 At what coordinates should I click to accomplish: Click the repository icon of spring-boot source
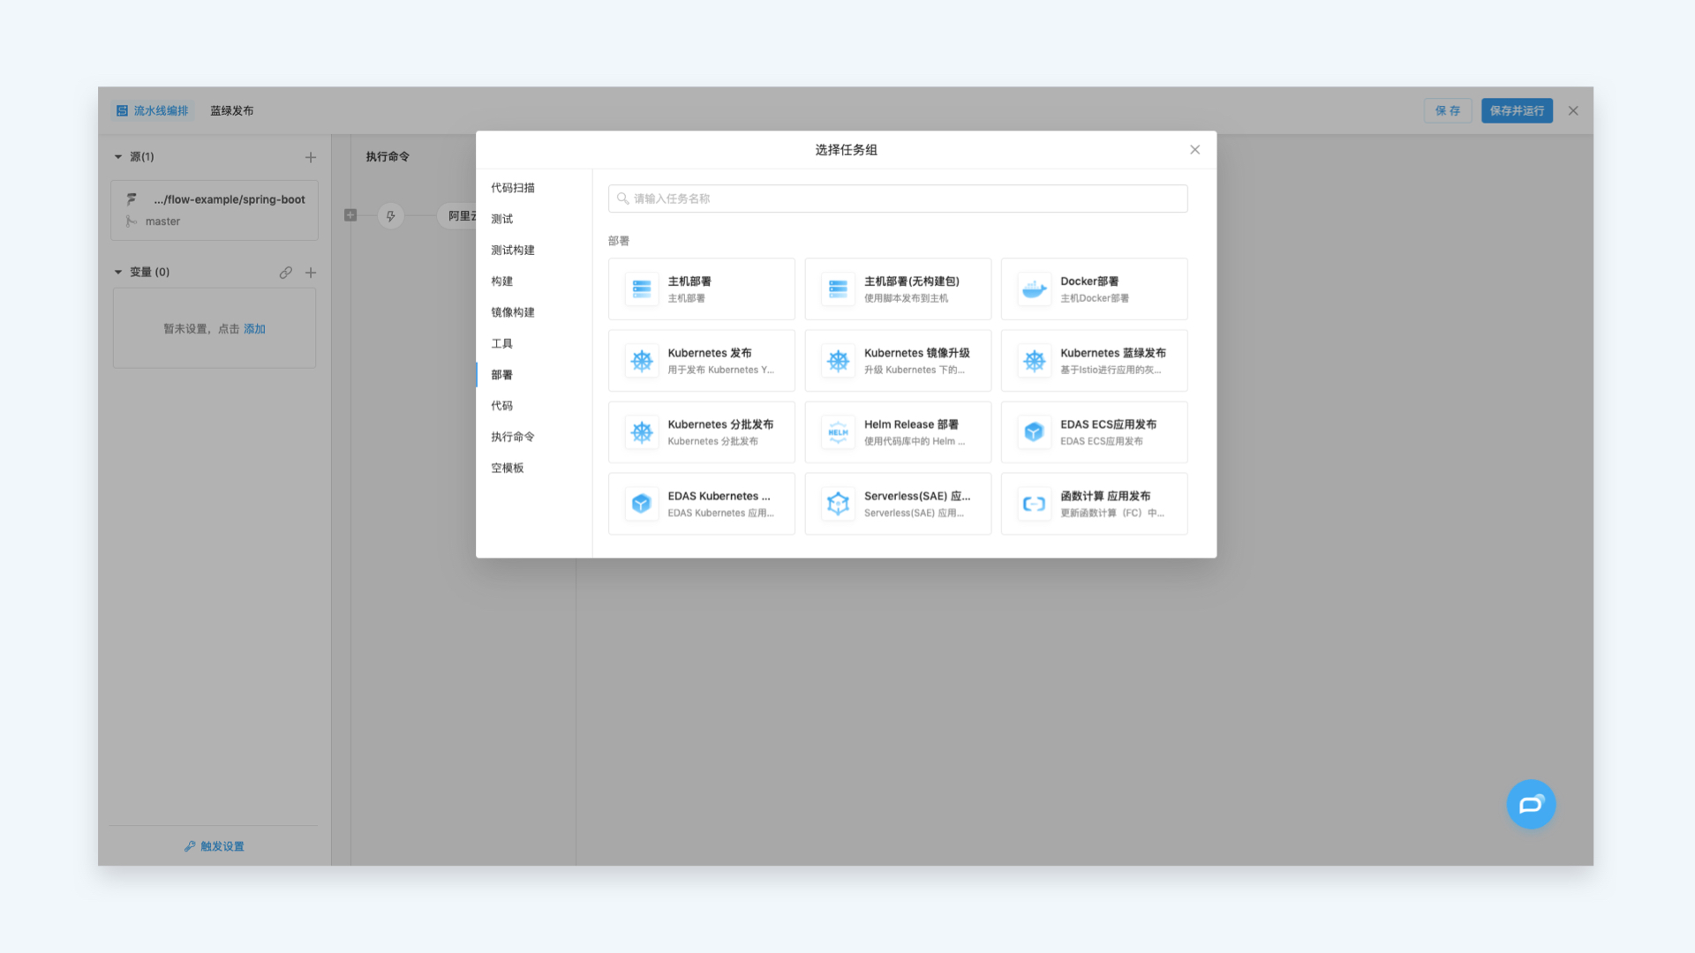(x=132, y=199)
